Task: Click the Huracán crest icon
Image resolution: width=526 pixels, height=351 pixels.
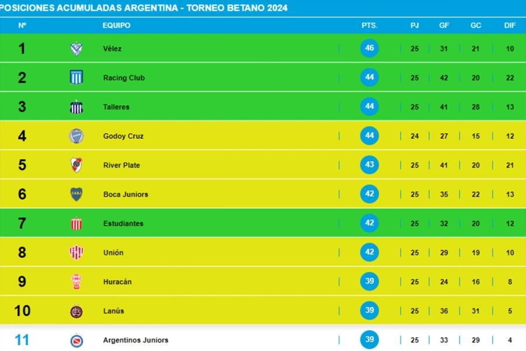Action: coord(76,282)
